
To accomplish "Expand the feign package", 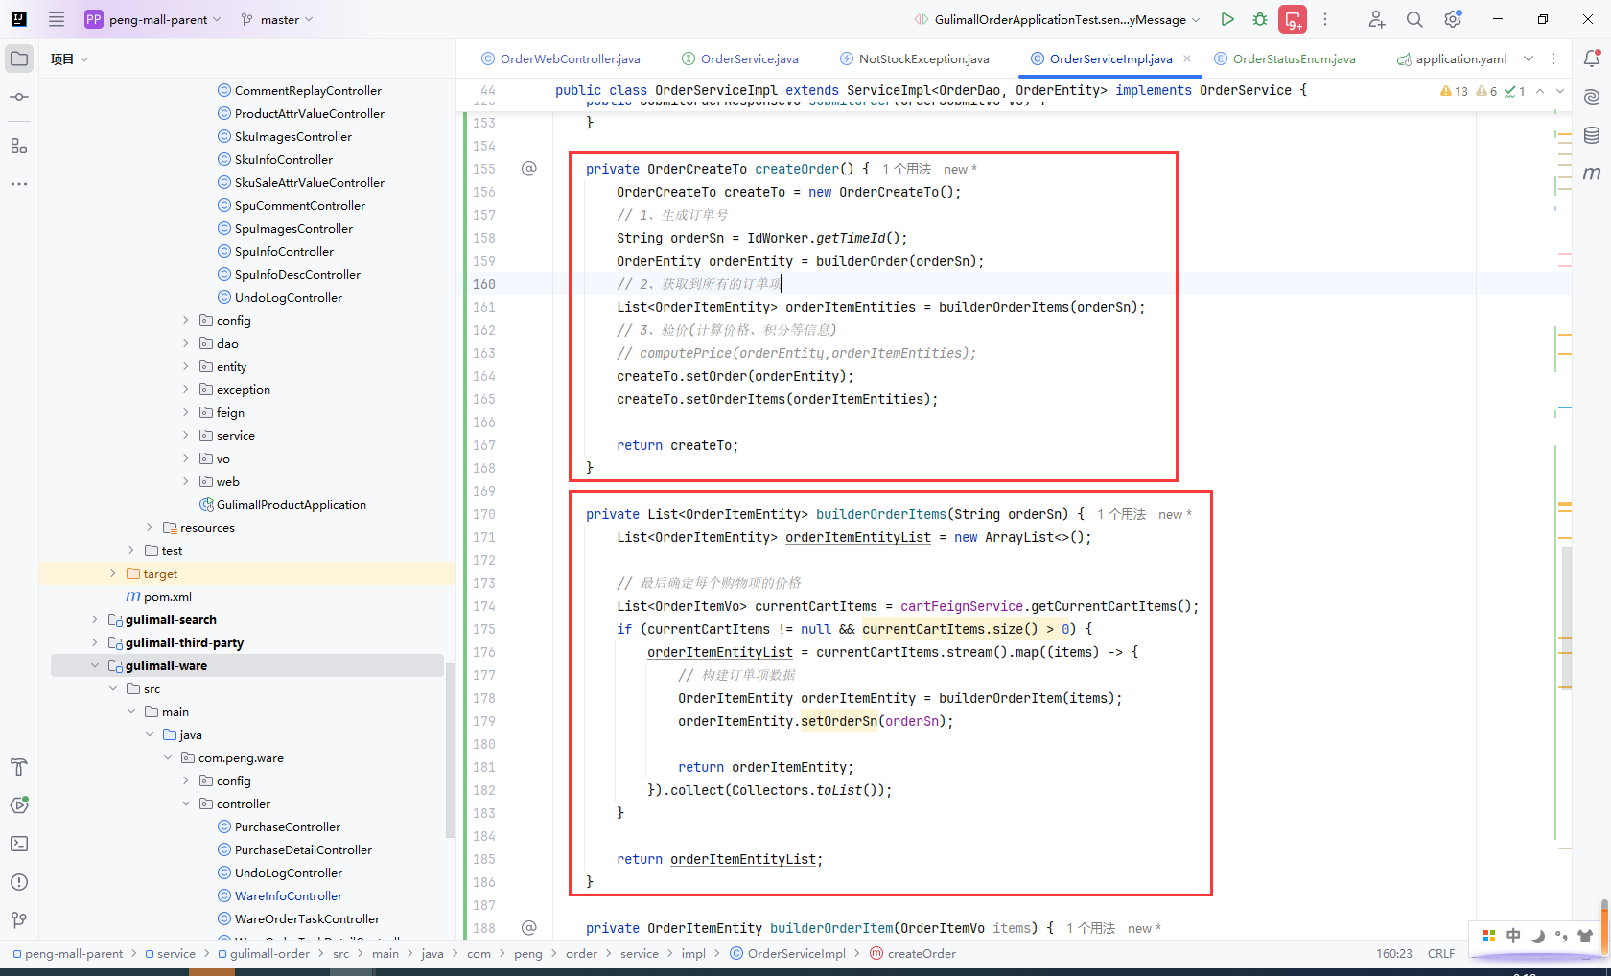I will 185,412.
